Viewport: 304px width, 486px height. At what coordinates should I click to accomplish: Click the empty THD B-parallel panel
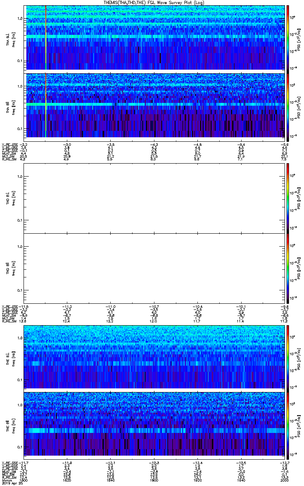154,268
